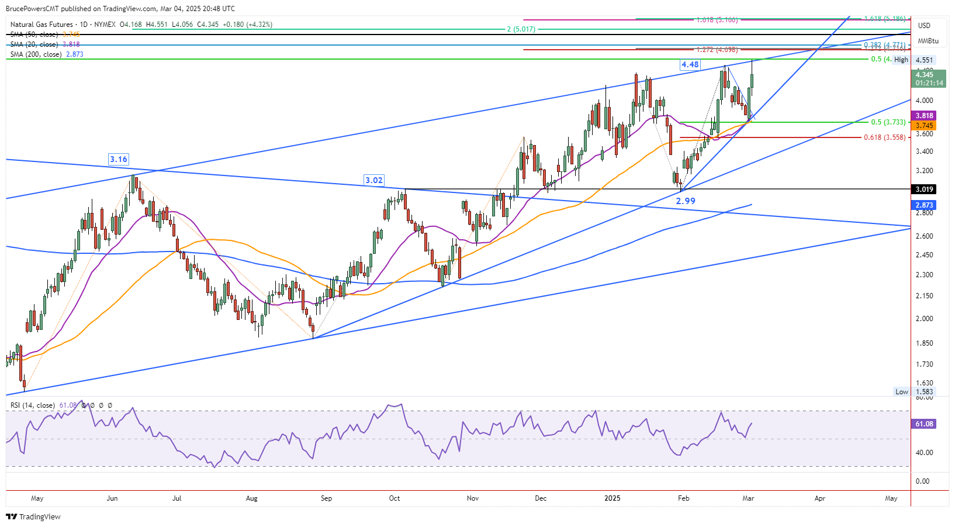Click the 3.400 price axis tick
This screenshot has width=955, height=527.
[925, 151]
